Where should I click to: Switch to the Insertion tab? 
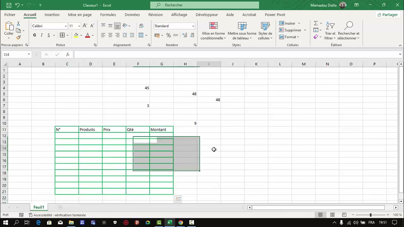coord(52,15)
